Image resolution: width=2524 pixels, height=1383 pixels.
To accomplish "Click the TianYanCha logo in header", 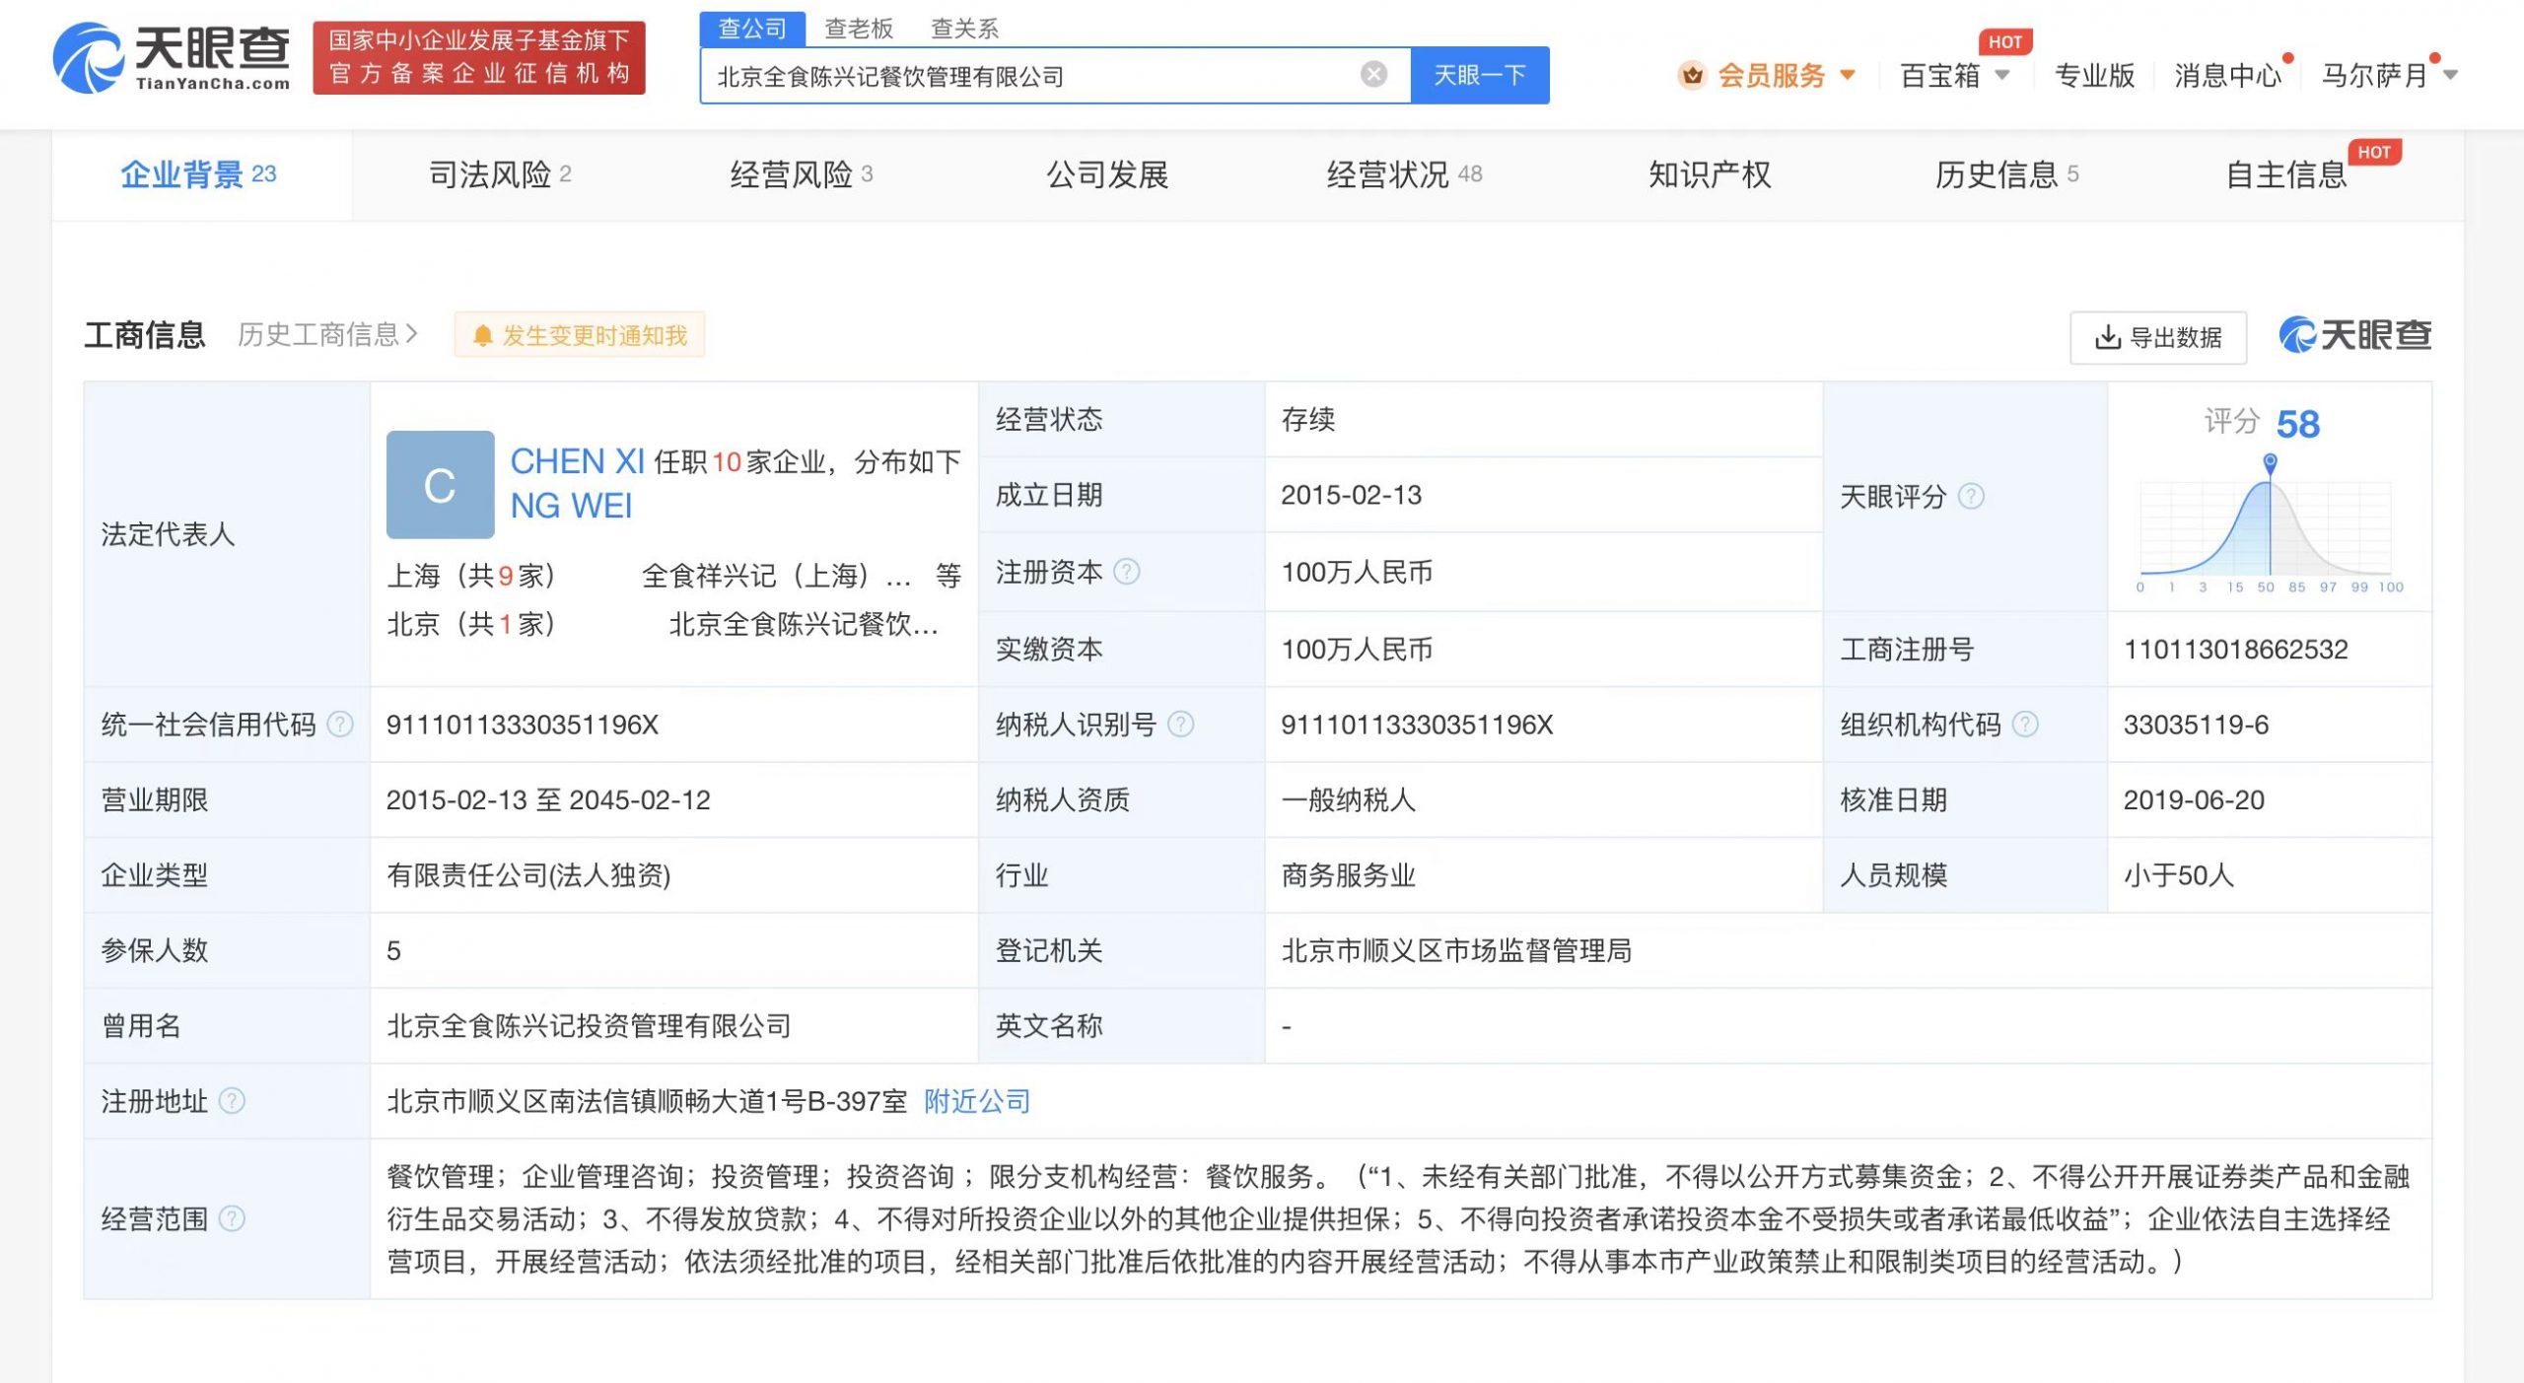I will 172,57.
